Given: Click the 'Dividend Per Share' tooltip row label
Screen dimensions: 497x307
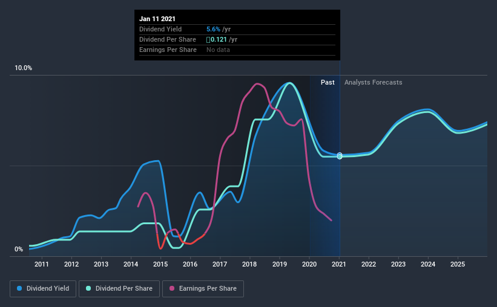Looking at the screenshot, I should pyautogui.click(x=167, y=39).
